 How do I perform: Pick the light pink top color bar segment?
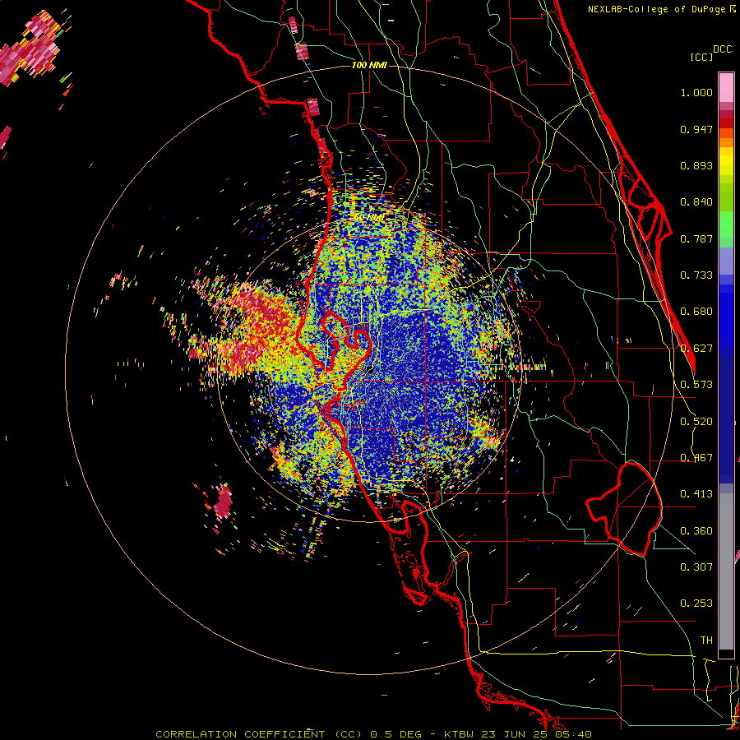click(726, 87)
